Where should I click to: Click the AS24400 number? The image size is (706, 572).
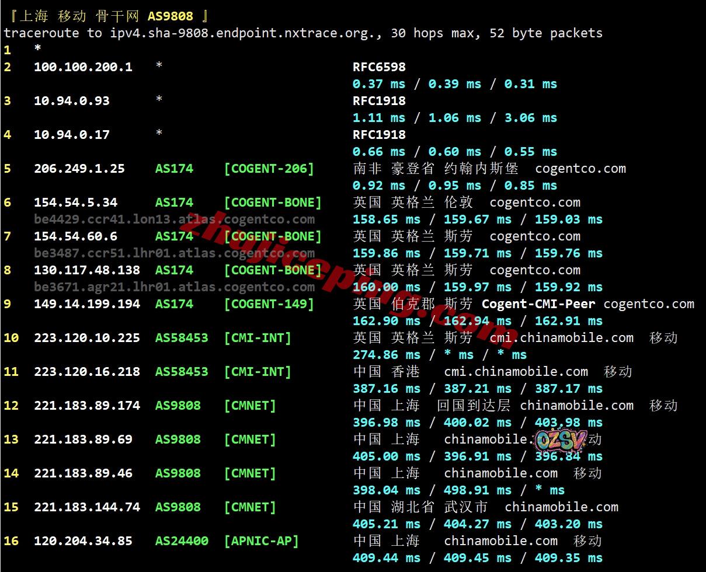[x=182, y=541]
